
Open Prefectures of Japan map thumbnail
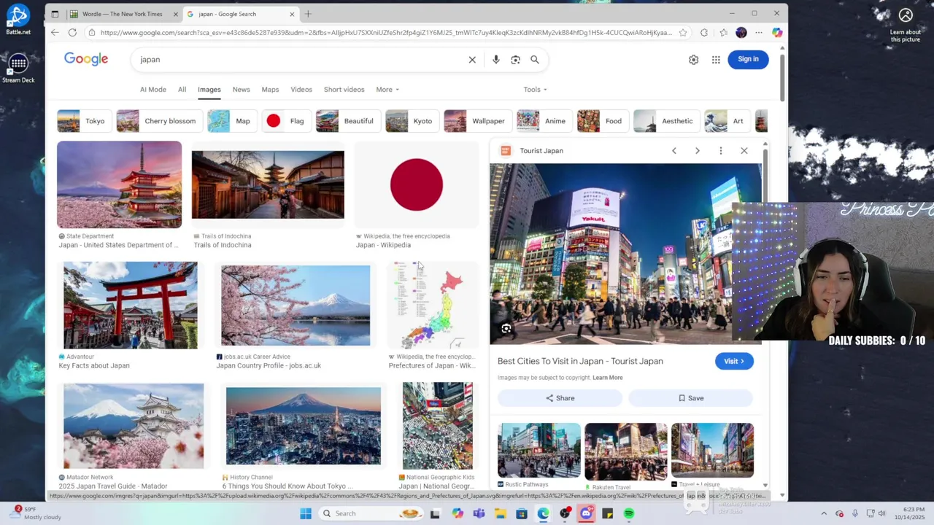(x=433, y=306)
